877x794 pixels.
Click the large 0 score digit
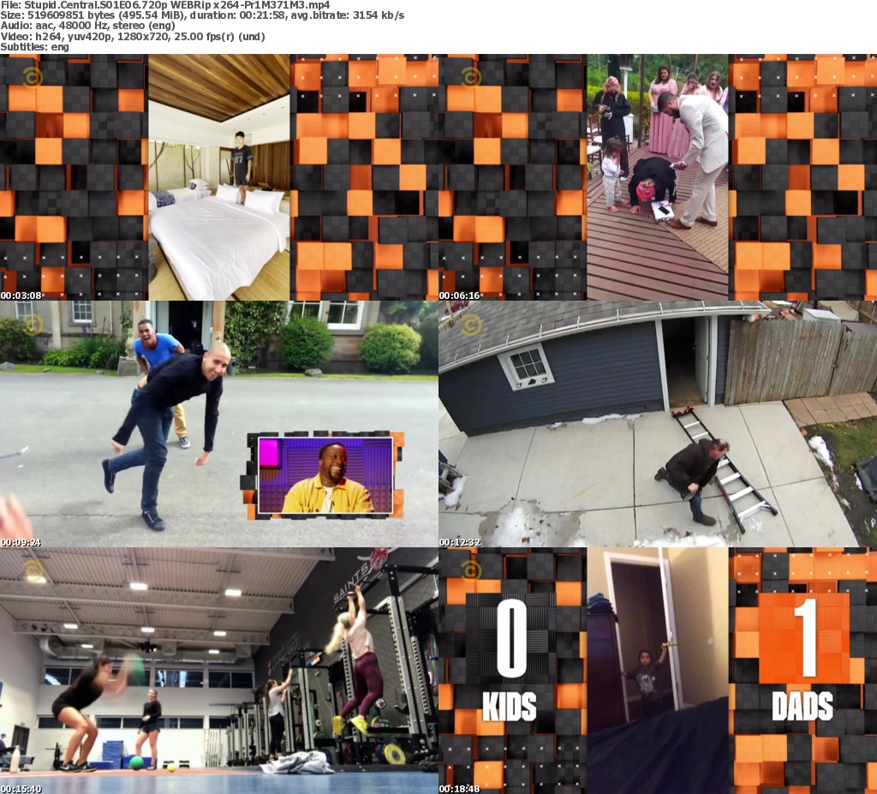coord(512,638)
